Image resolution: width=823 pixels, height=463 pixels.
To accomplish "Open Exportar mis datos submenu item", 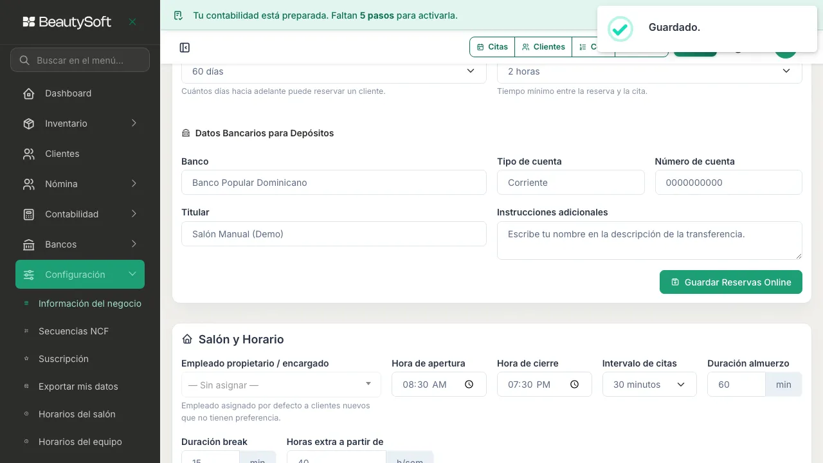I will (80, 386).
